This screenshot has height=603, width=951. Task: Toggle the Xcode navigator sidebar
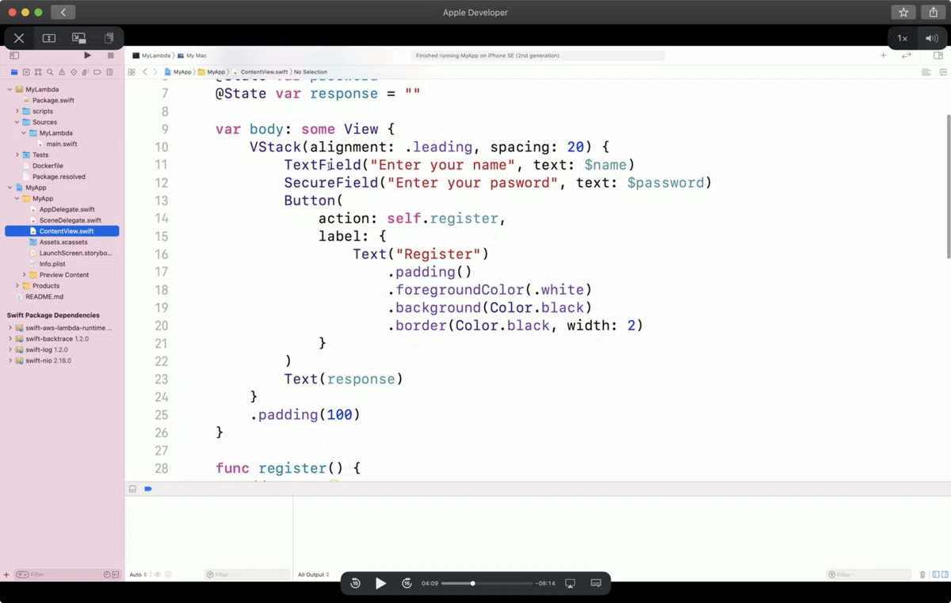(x=14, y=55)
